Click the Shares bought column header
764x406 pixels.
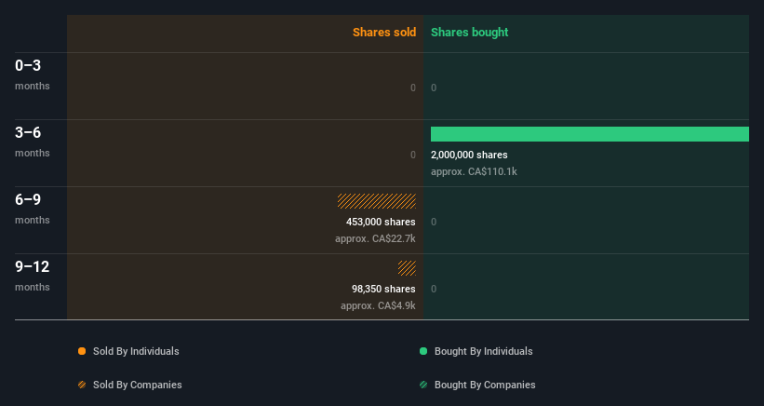469,33
